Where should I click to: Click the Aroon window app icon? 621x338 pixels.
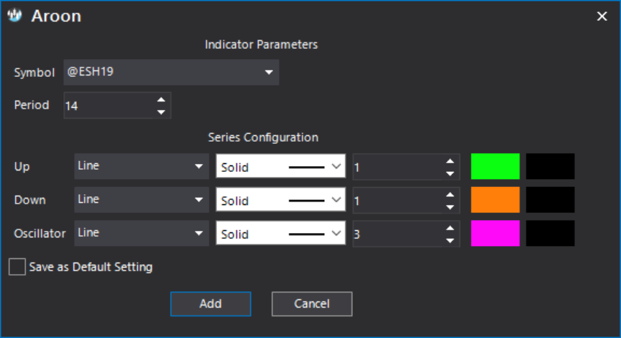point(14,15)
